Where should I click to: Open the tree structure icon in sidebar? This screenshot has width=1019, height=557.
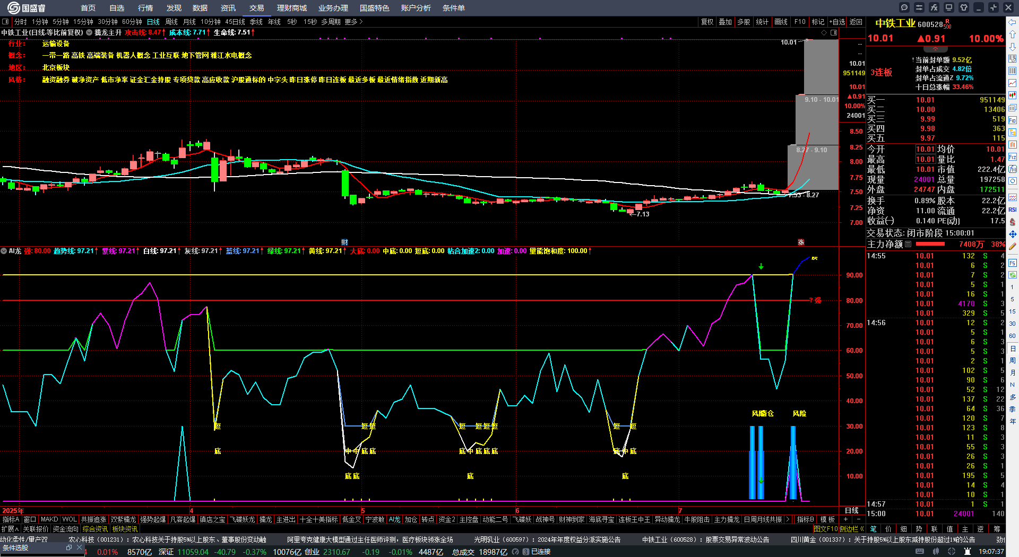1013,132
